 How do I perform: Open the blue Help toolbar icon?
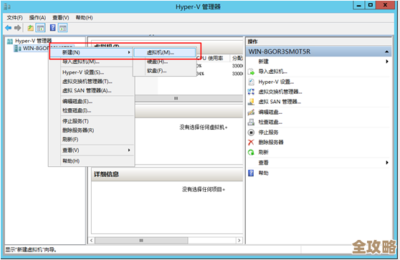(52, 27)
